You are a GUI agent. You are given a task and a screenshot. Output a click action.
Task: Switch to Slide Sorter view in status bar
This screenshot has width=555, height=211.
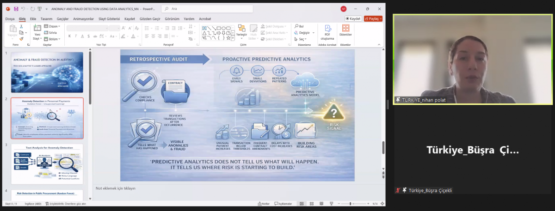[311, 204]
